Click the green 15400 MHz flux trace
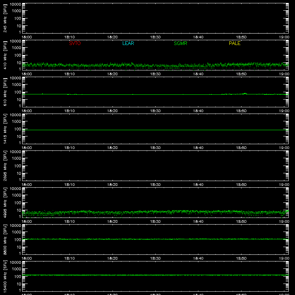This screenshot has height=295, width=295. pyautogui.click(x=155, y=275)
